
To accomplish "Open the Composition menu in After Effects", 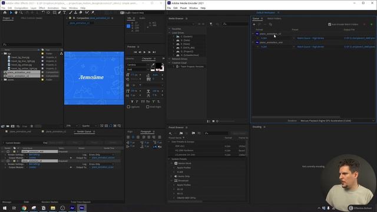I will [21, 8].
